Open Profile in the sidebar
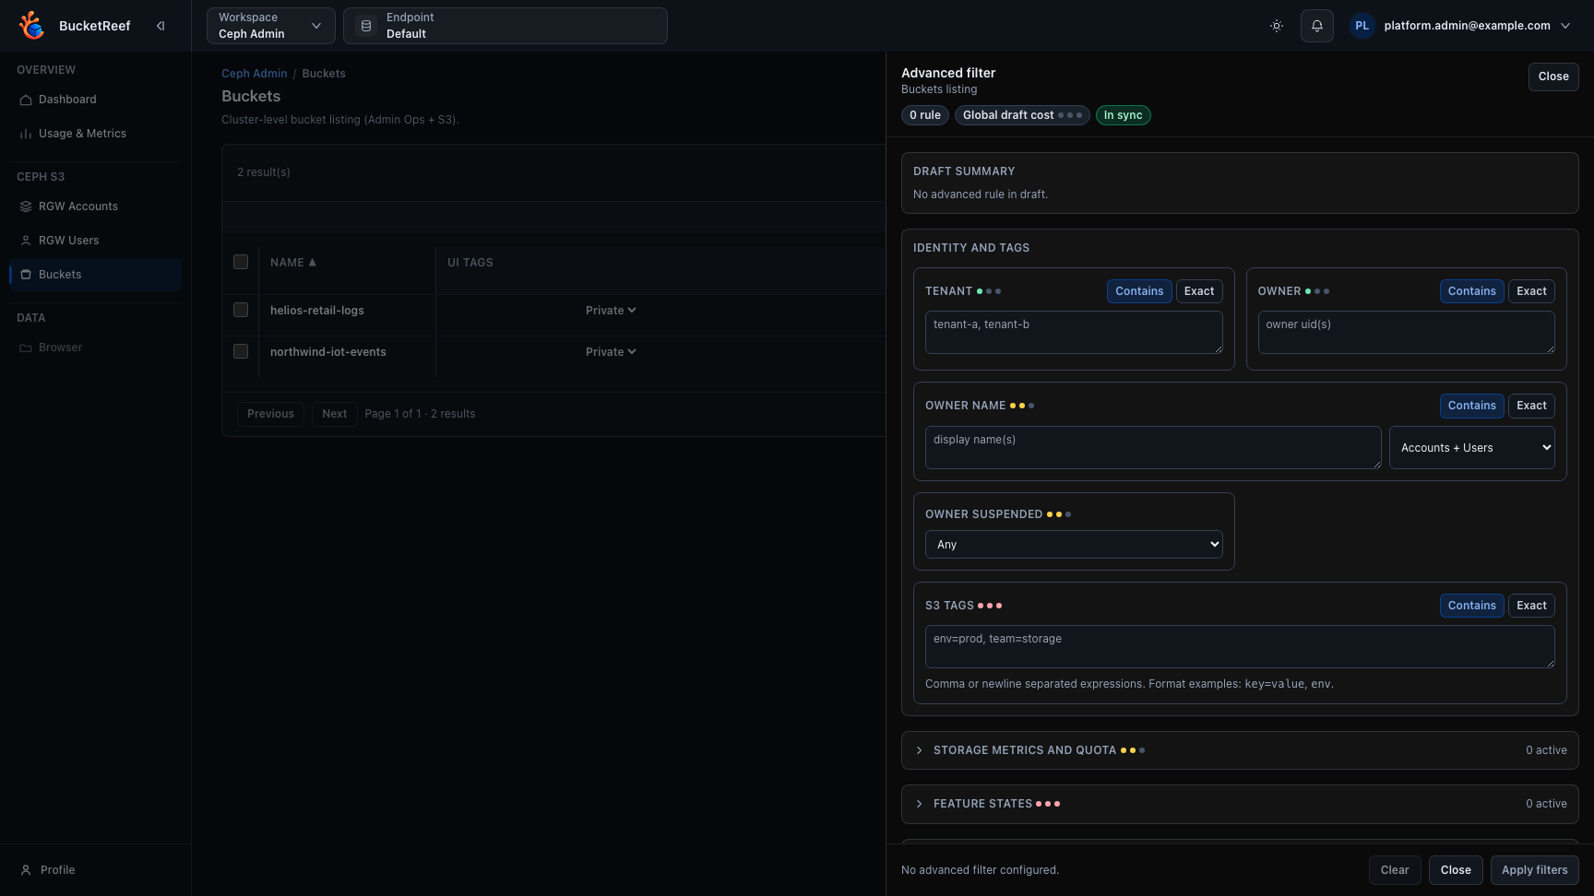 pyautogui.click(x=95, y=870)
